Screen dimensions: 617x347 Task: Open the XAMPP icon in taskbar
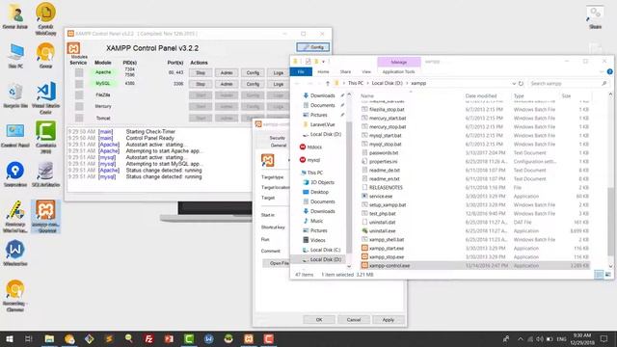click(x=249, y=338)
